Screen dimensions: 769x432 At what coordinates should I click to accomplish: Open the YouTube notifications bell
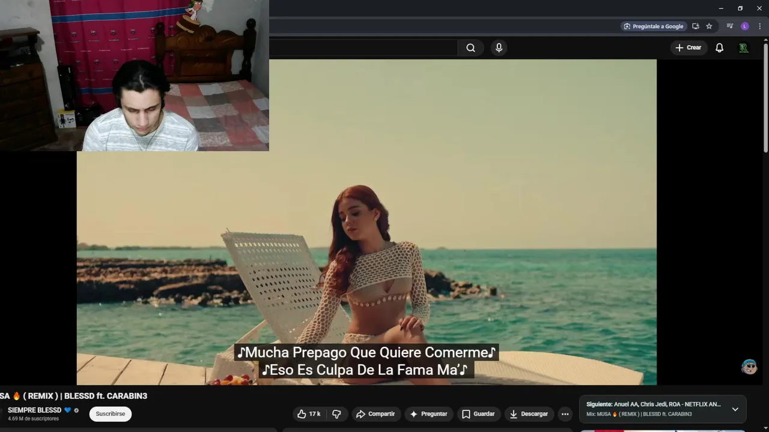(x=719, y=48)
